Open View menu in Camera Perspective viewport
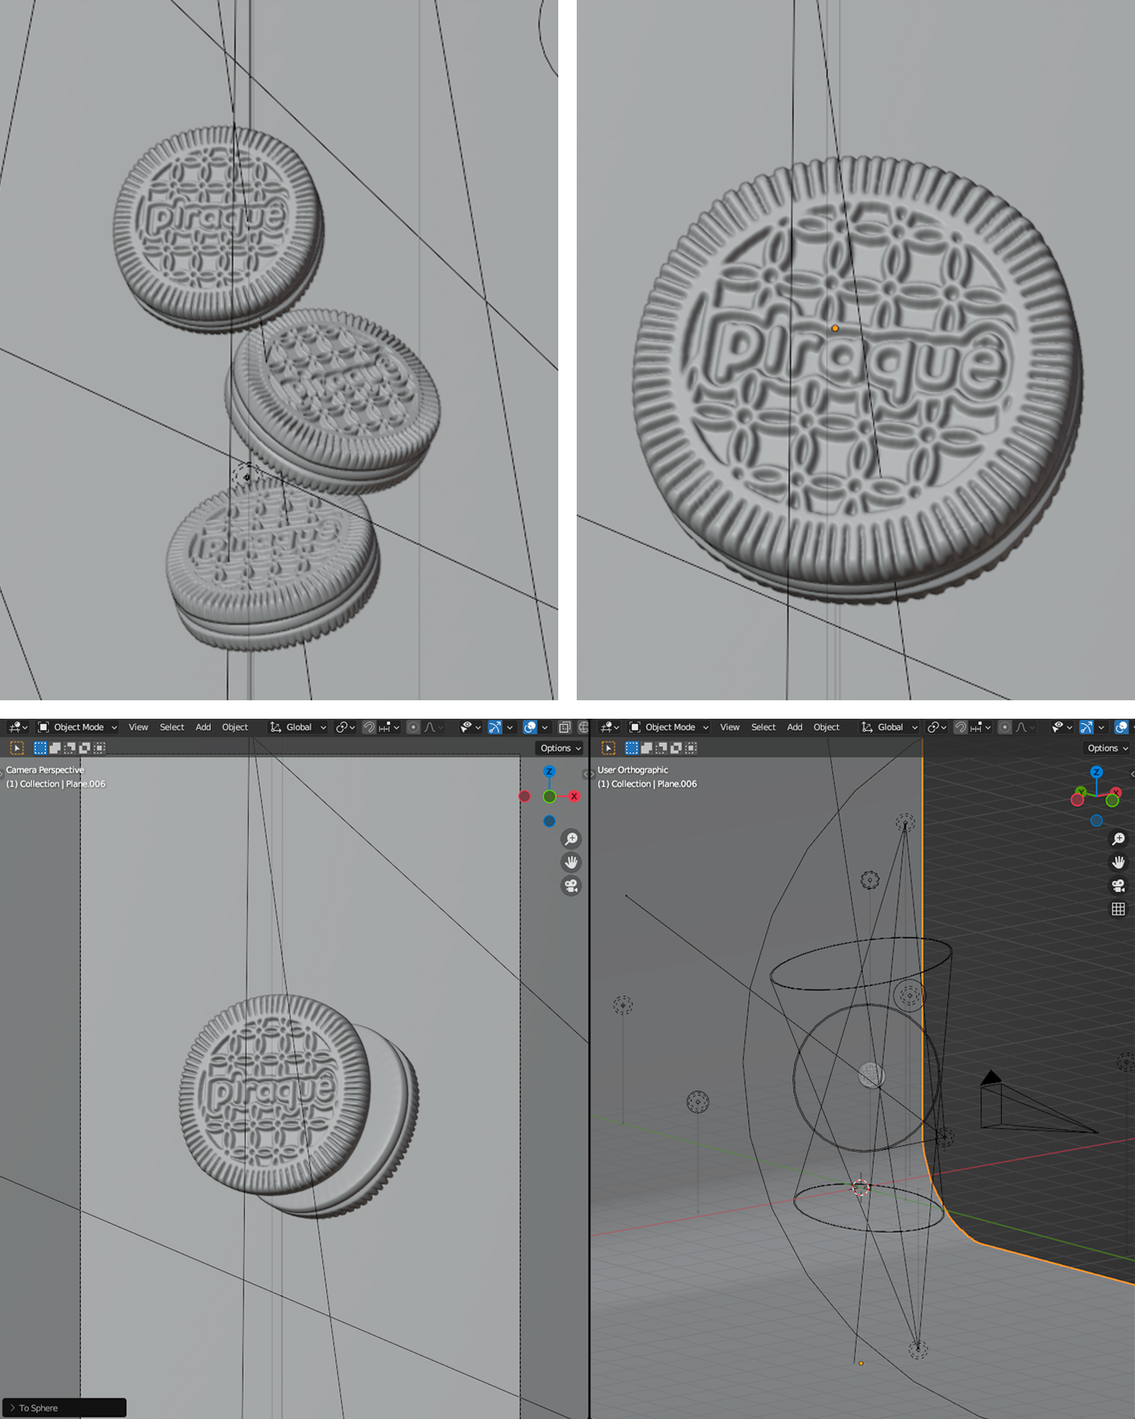 coord(138,727)
